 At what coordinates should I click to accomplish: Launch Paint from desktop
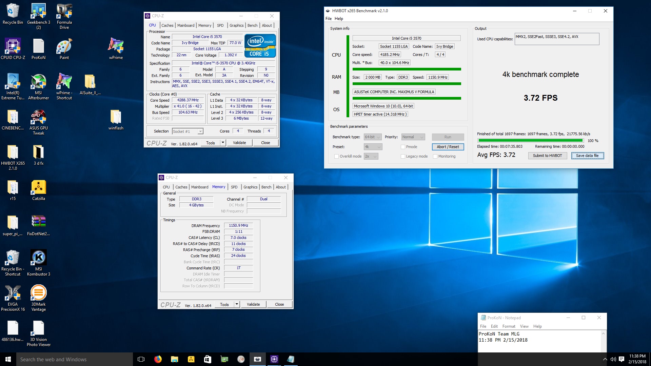point(64,49)
